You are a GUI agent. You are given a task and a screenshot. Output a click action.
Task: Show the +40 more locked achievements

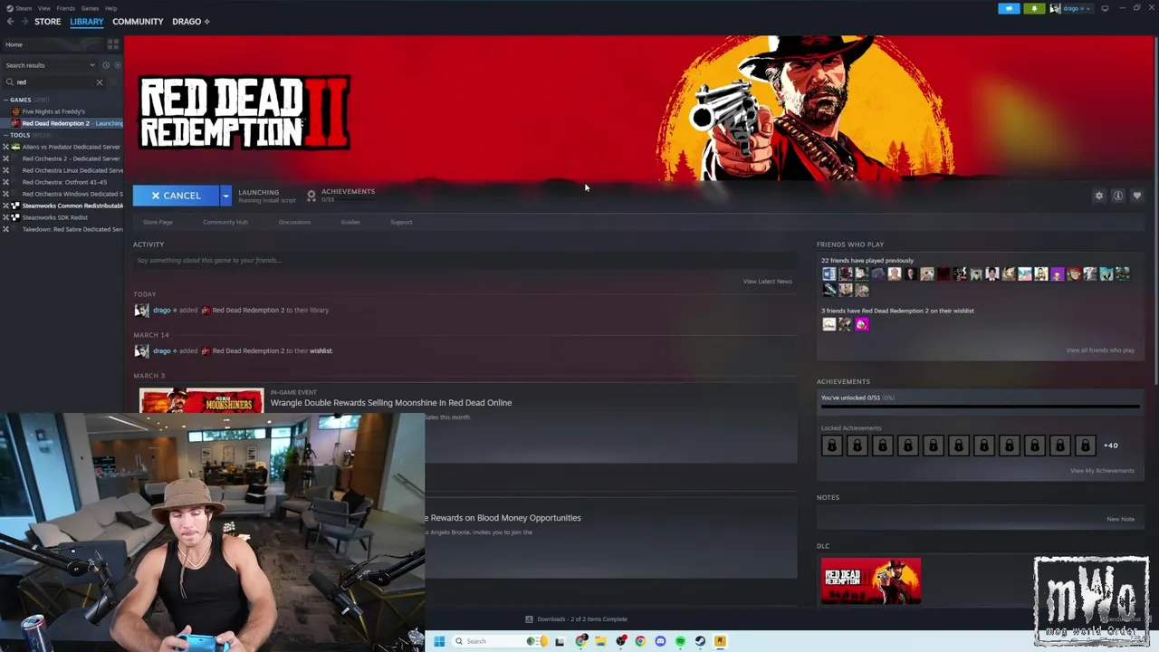[x=1111, y=446]
